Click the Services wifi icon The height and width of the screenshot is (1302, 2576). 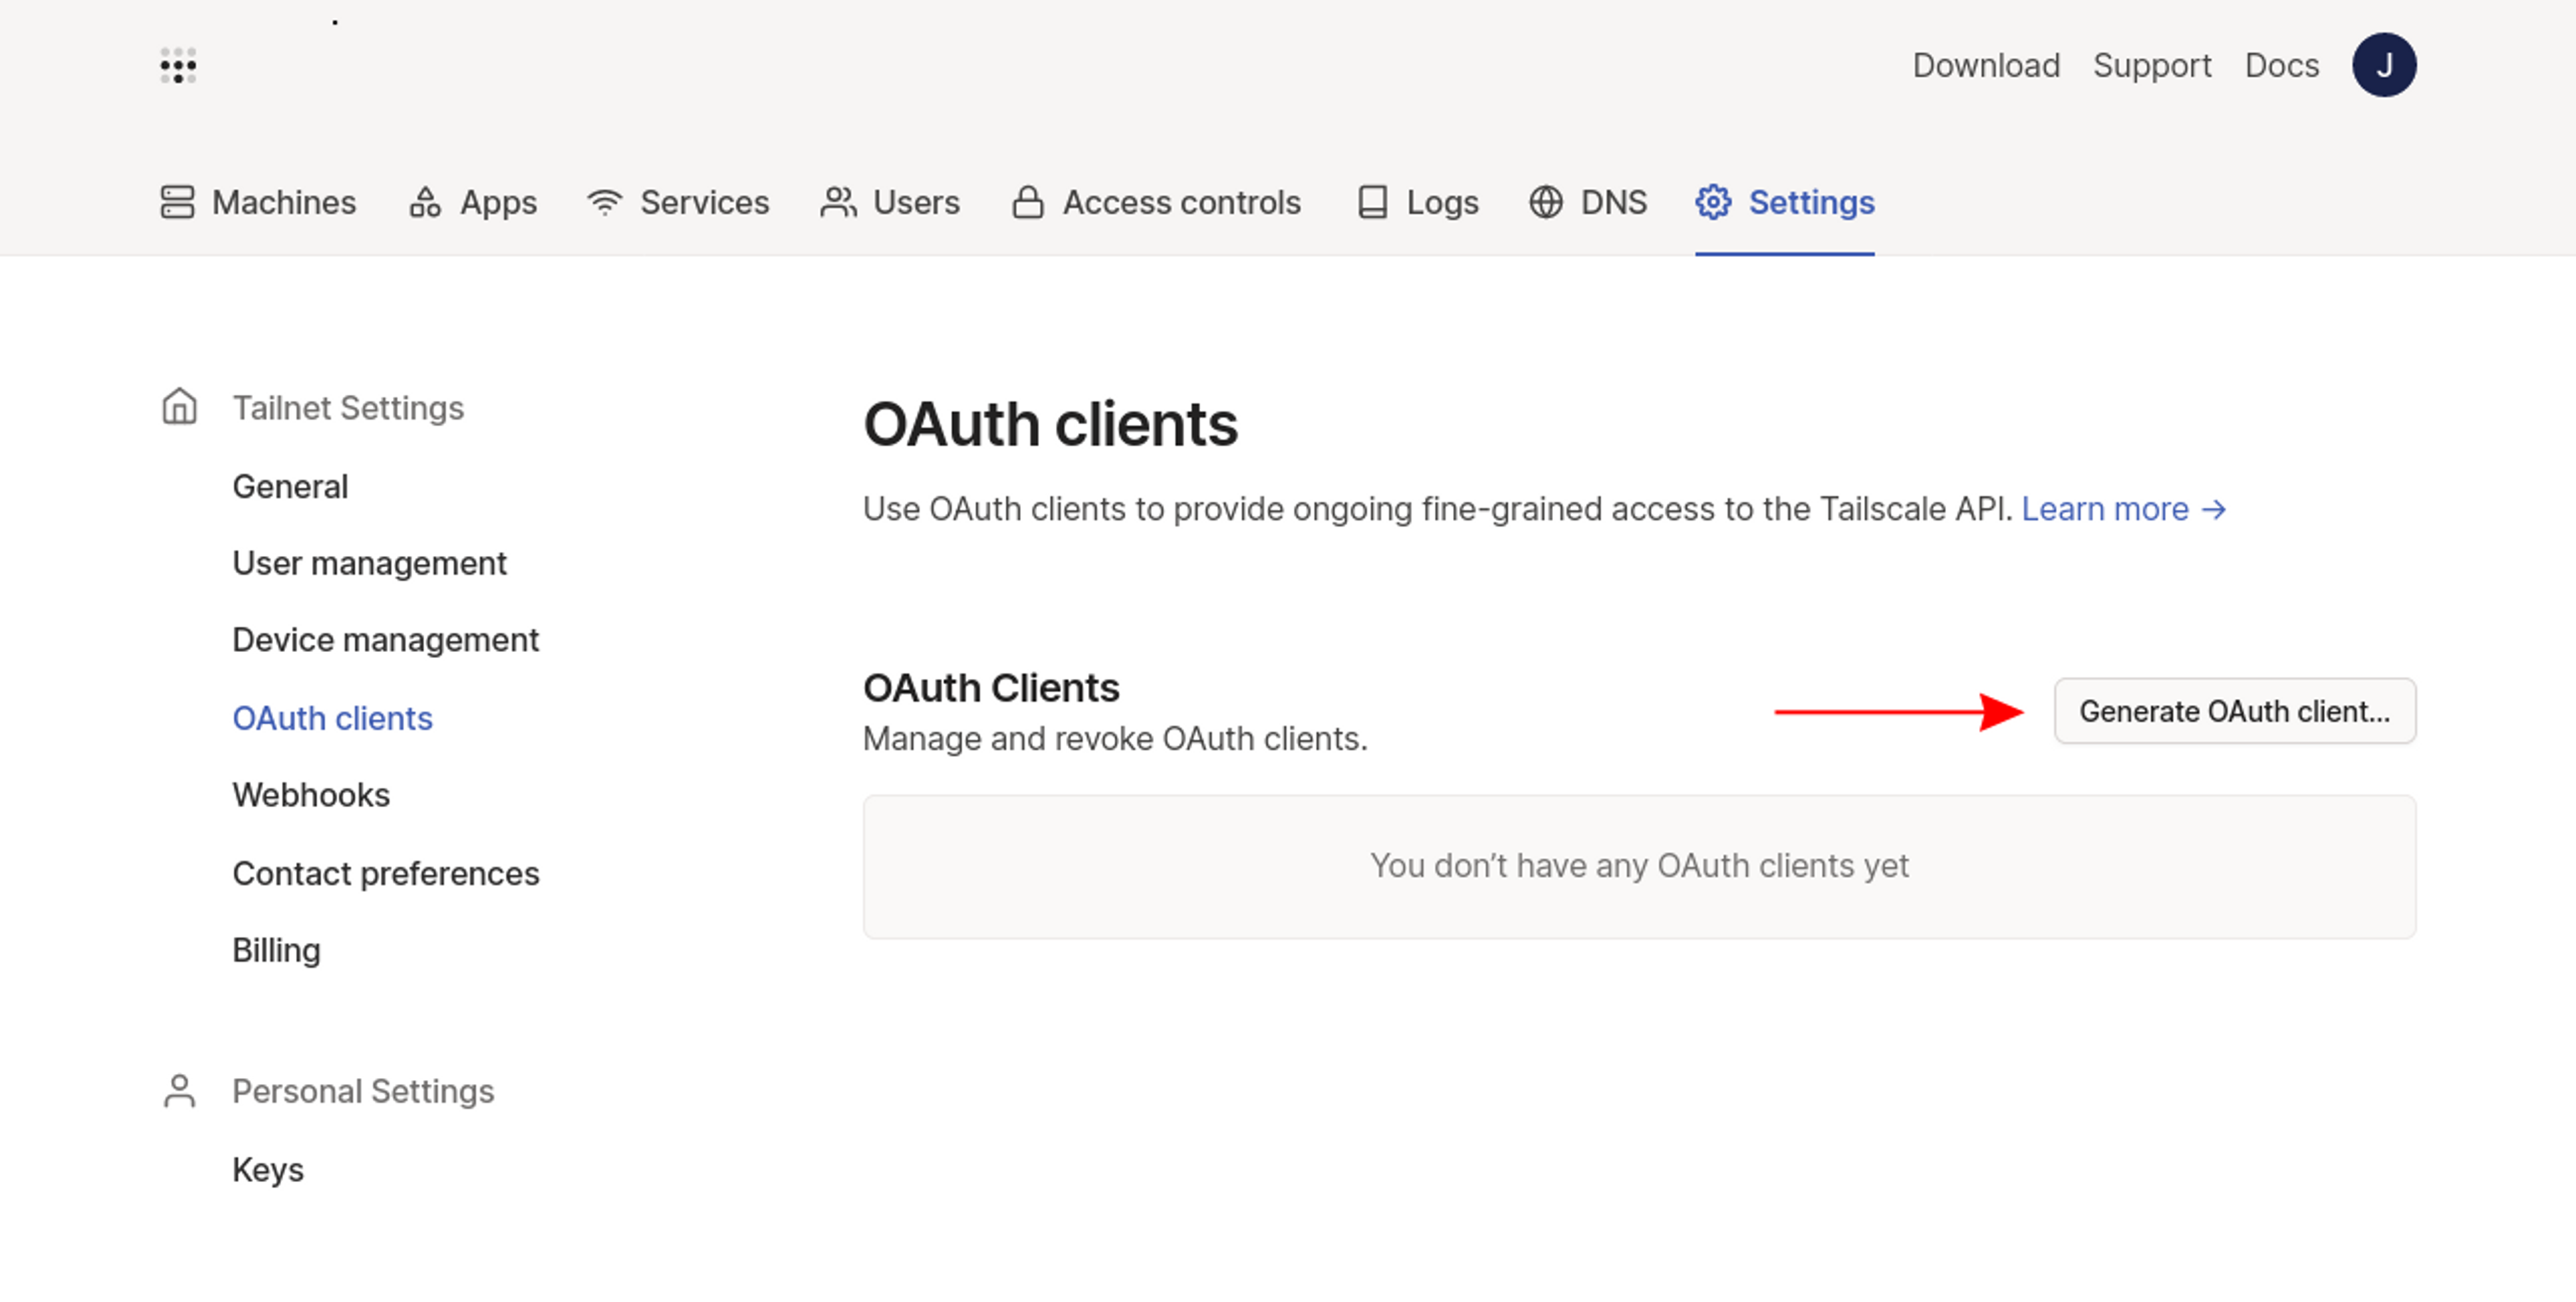605,203
